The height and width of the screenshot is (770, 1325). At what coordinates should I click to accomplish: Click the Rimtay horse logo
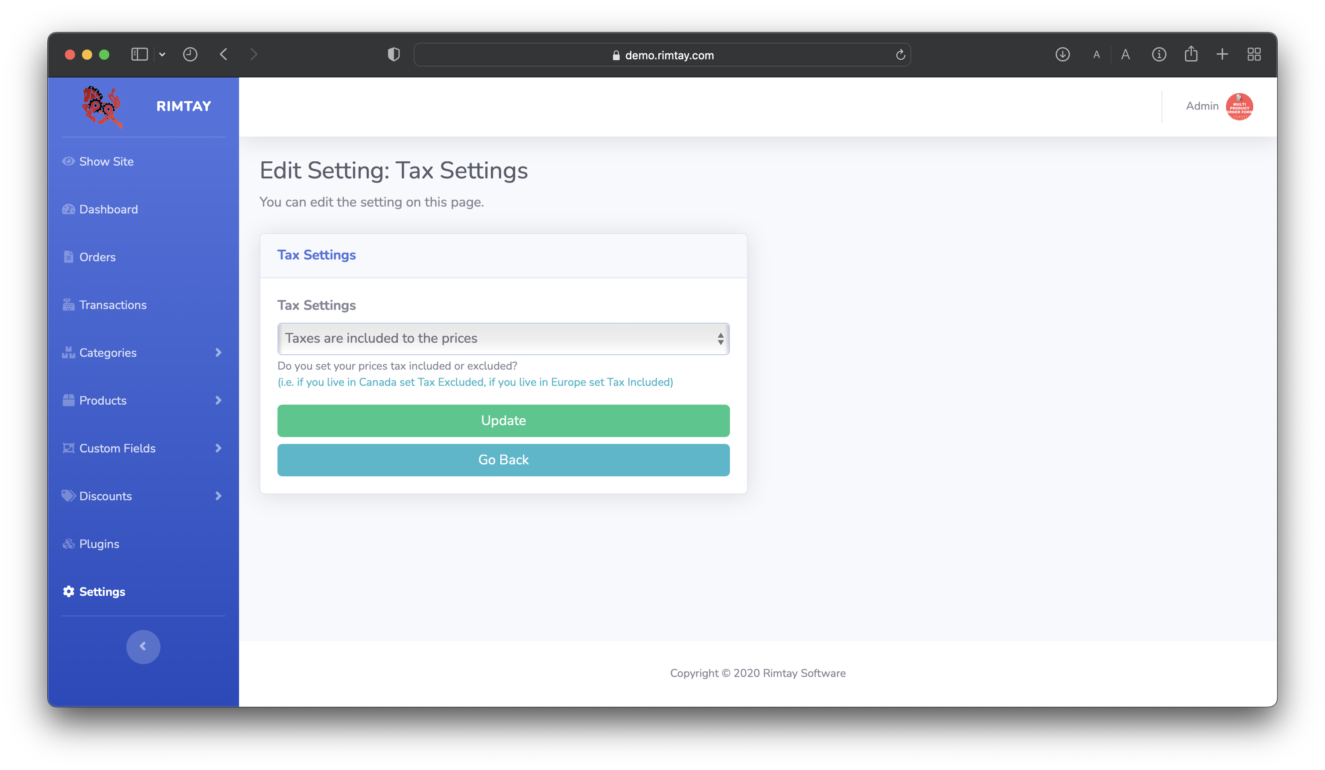point(102,107)
